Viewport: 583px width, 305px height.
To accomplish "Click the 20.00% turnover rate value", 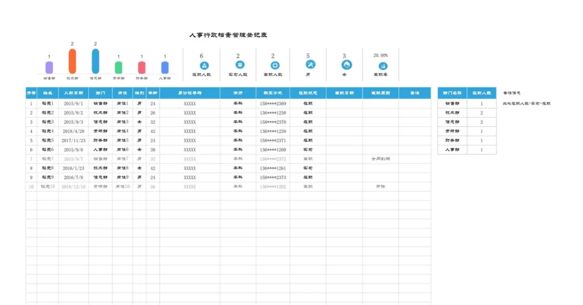I will click(381, 56).
